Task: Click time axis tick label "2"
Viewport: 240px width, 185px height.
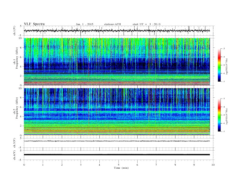Action: point(62,165)
